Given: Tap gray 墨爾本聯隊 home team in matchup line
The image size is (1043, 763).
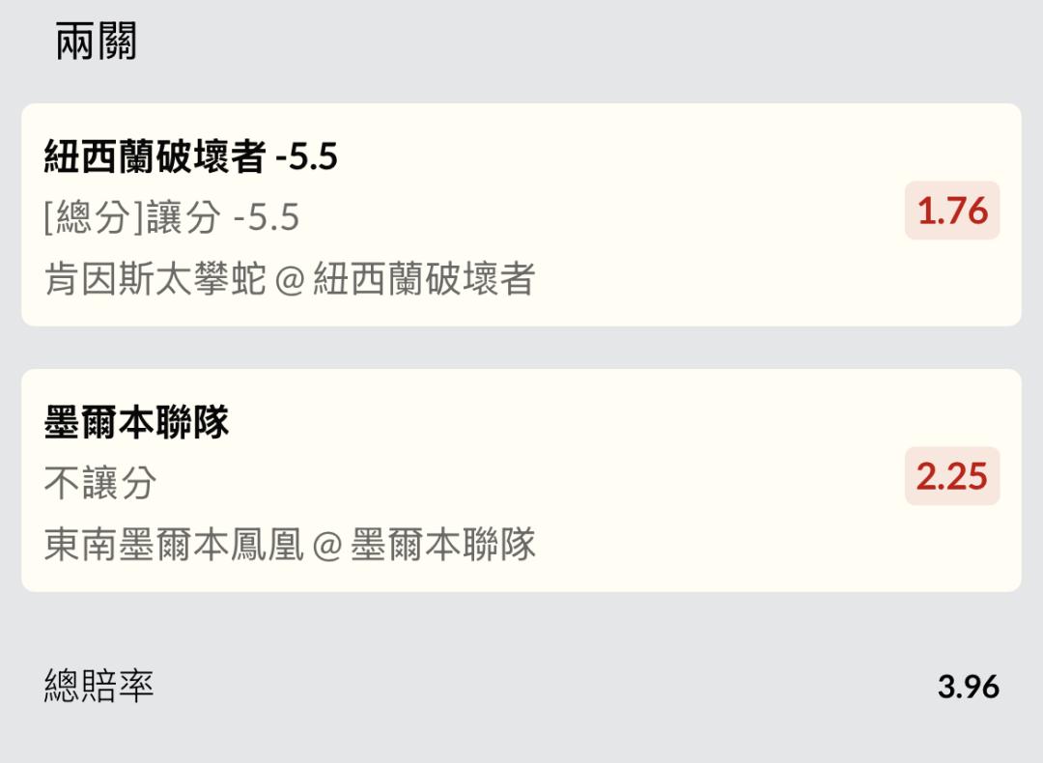Looking at the screenshot, I should (443, 545).
